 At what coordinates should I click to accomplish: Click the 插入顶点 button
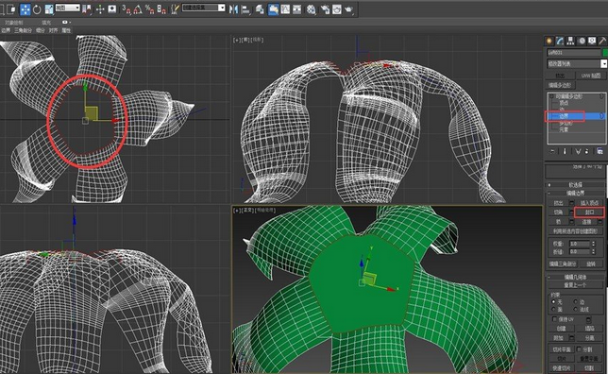point(589,203)
